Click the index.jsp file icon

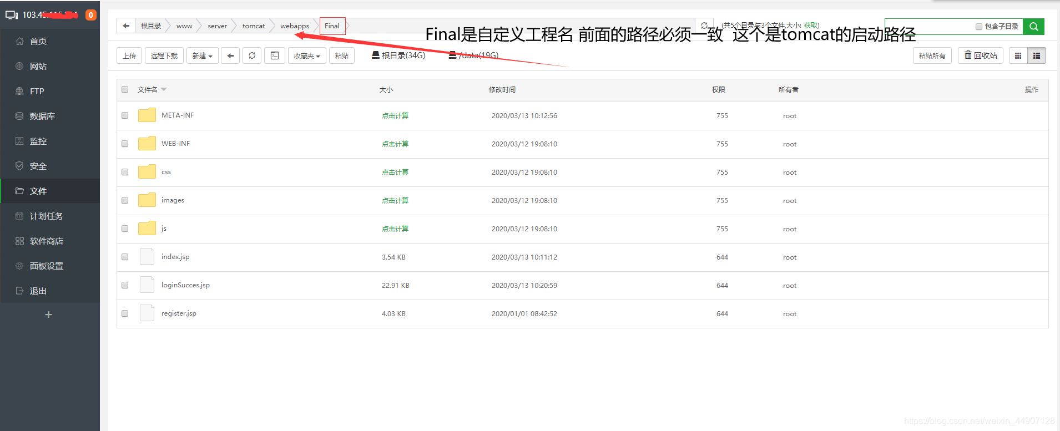(147, 257)
